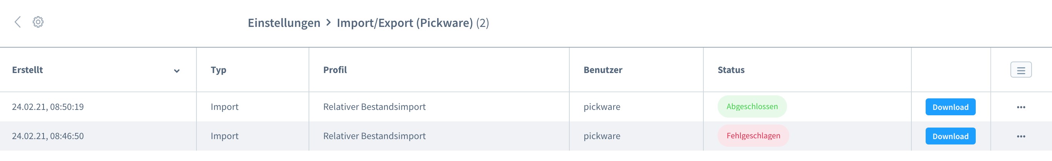Toggle sort arrow on the Erstellt column
The width and height of the screenshot is (1052, 161).
coord(177,71)
